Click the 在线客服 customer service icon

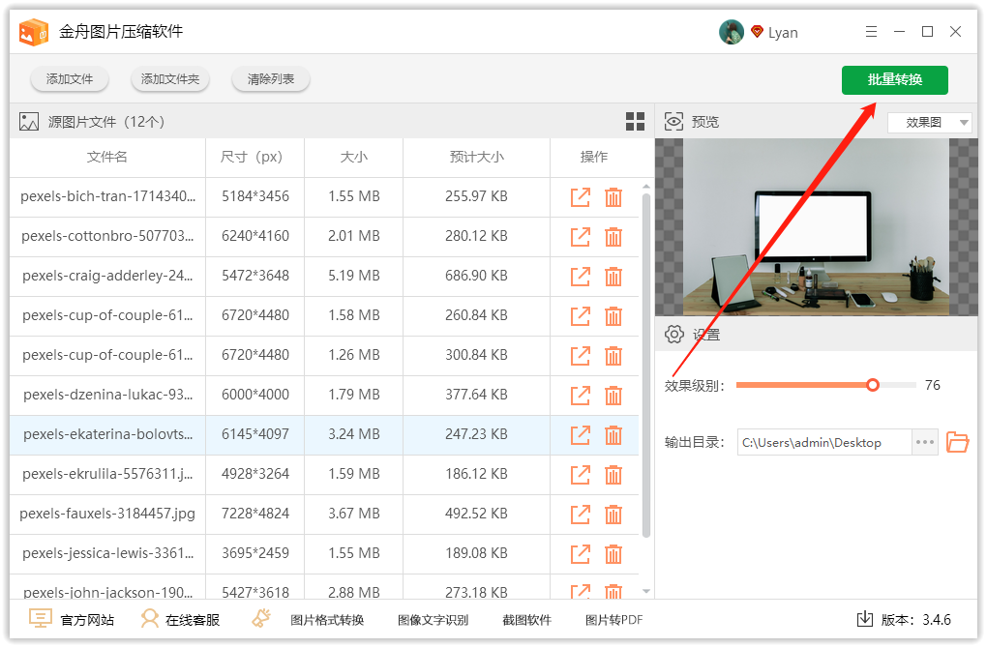click(x=148, y=618)
